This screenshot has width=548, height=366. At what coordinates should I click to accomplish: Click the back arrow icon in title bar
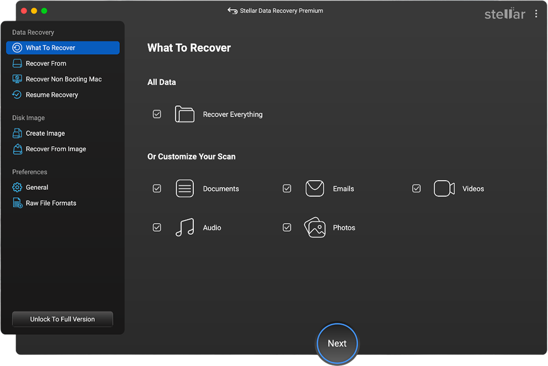click(232, 11)
